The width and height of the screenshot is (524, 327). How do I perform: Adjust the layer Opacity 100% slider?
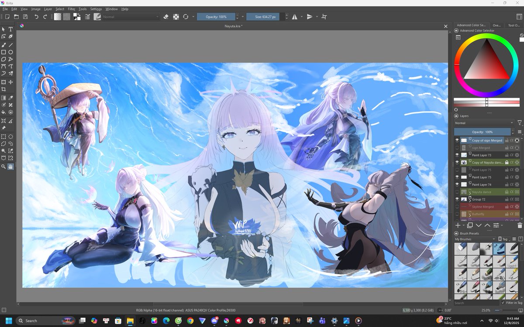pos(482,132)
